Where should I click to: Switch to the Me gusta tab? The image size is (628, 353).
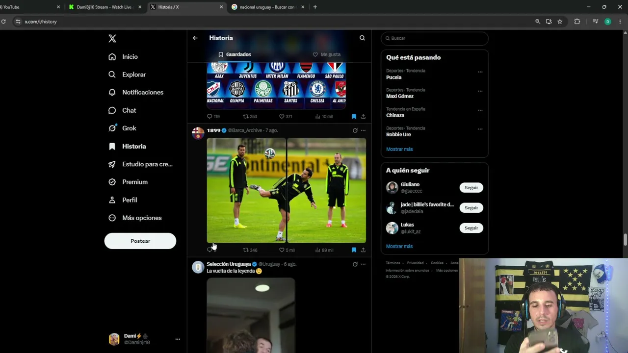click(x=326, y=54)
